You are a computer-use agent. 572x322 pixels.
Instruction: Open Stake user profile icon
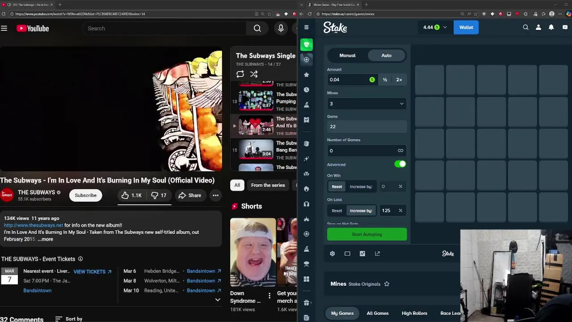coord(538,27)
